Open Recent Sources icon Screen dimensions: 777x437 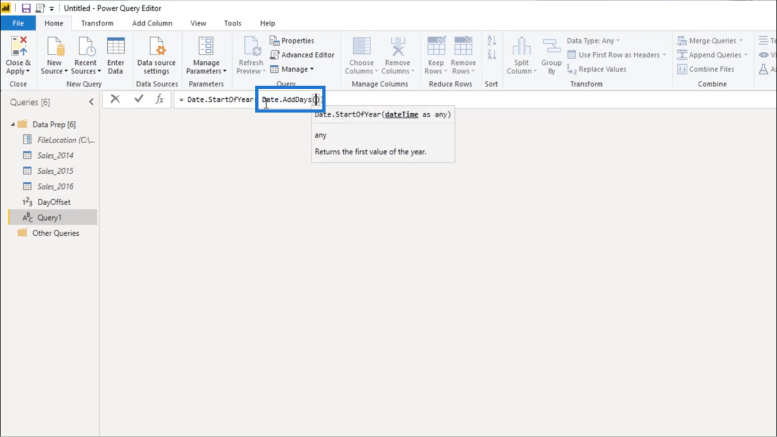click(86, 46)
